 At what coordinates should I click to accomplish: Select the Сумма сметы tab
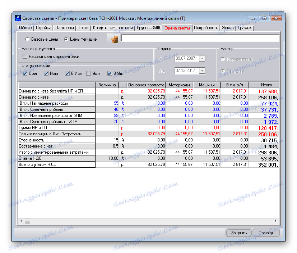pos(177,28)
